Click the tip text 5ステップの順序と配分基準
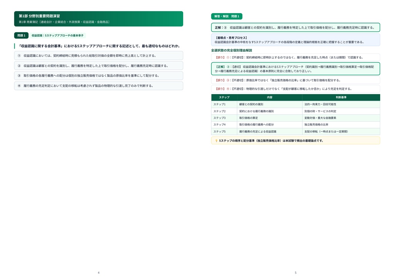 (x=271, y=141)
